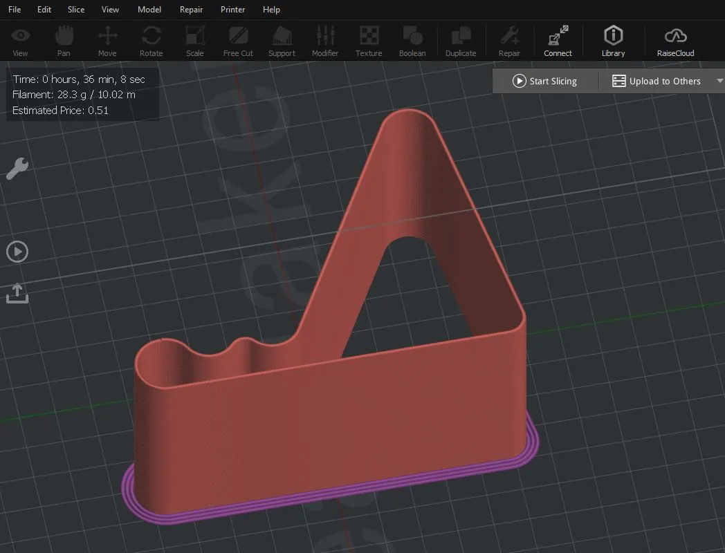This screenshot has height=553, width=725.
Task: Open the Support tool
Action: tap(282, 41)
